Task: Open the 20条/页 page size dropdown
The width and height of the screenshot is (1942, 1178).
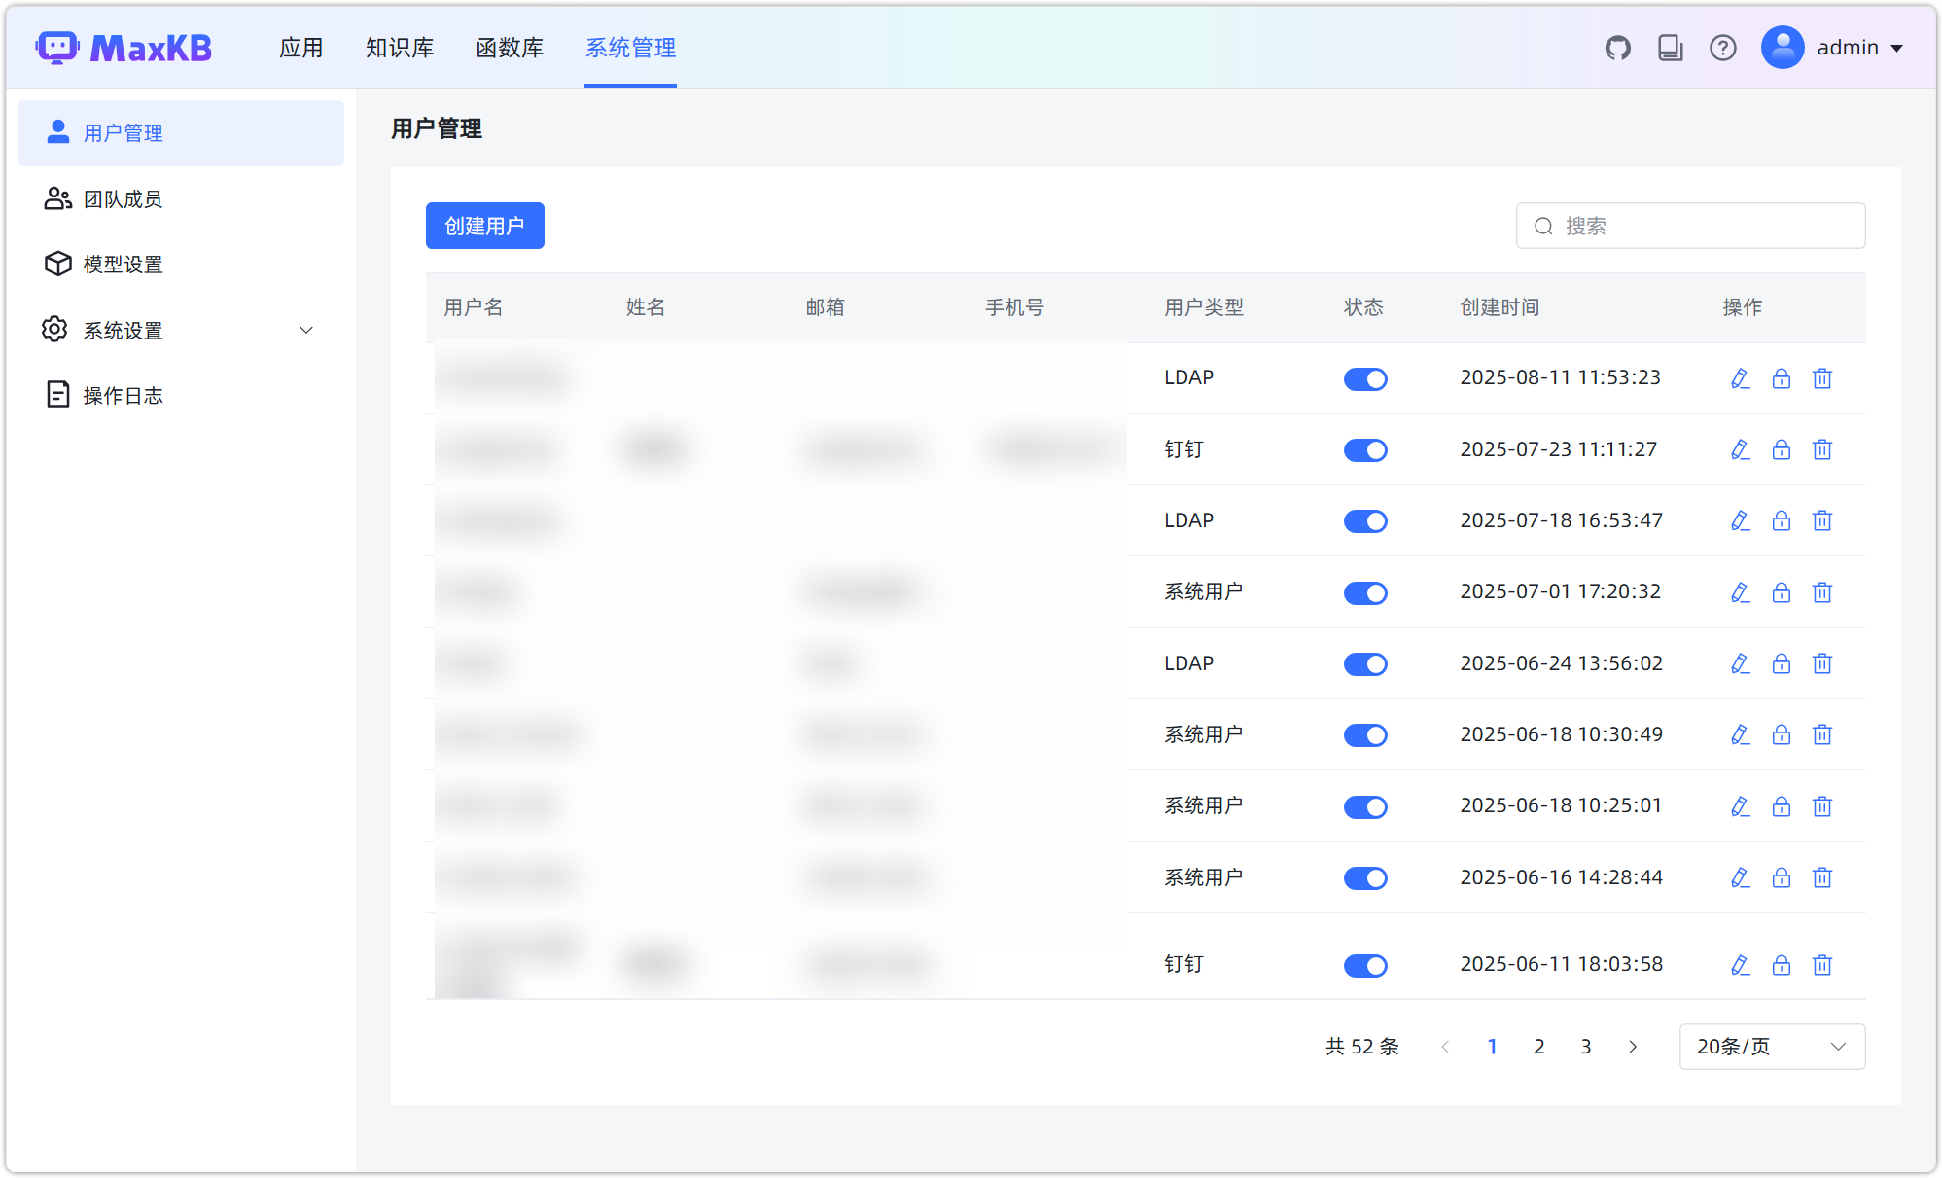Action: pos(1770,1046)
